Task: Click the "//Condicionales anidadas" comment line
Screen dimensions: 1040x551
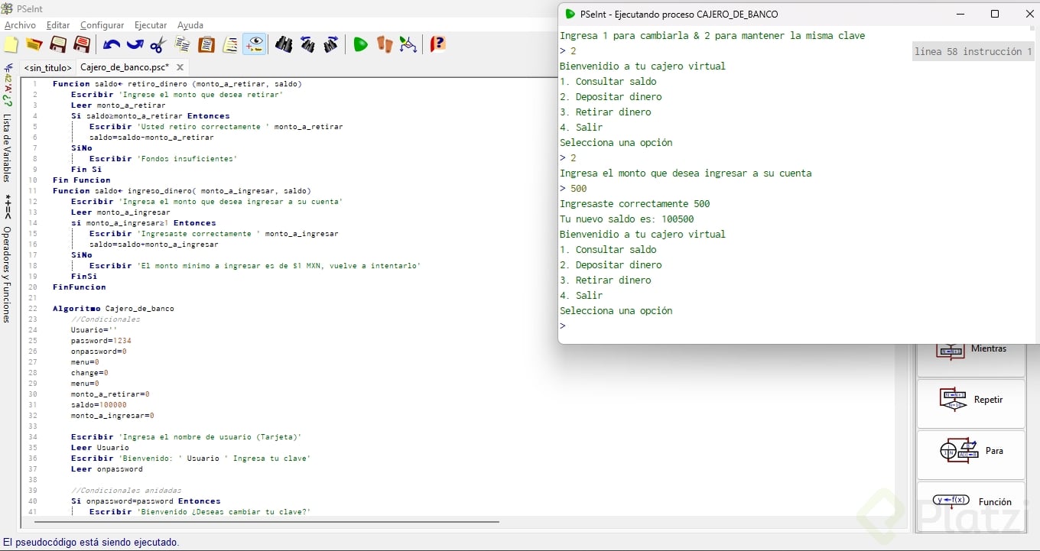Action: pyautogui.click(x=126, y=491)
